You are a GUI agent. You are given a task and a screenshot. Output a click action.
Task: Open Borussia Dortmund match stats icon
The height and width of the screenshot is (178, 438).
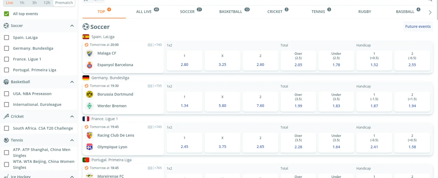coord(150,86)
